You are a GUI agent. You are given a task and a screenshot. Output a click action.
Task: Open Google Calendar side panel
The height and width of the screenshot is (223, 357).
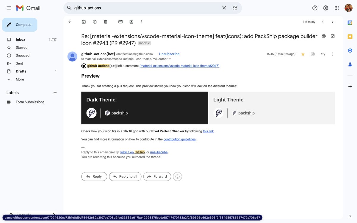pyautogui.click(x=350, y=23)
